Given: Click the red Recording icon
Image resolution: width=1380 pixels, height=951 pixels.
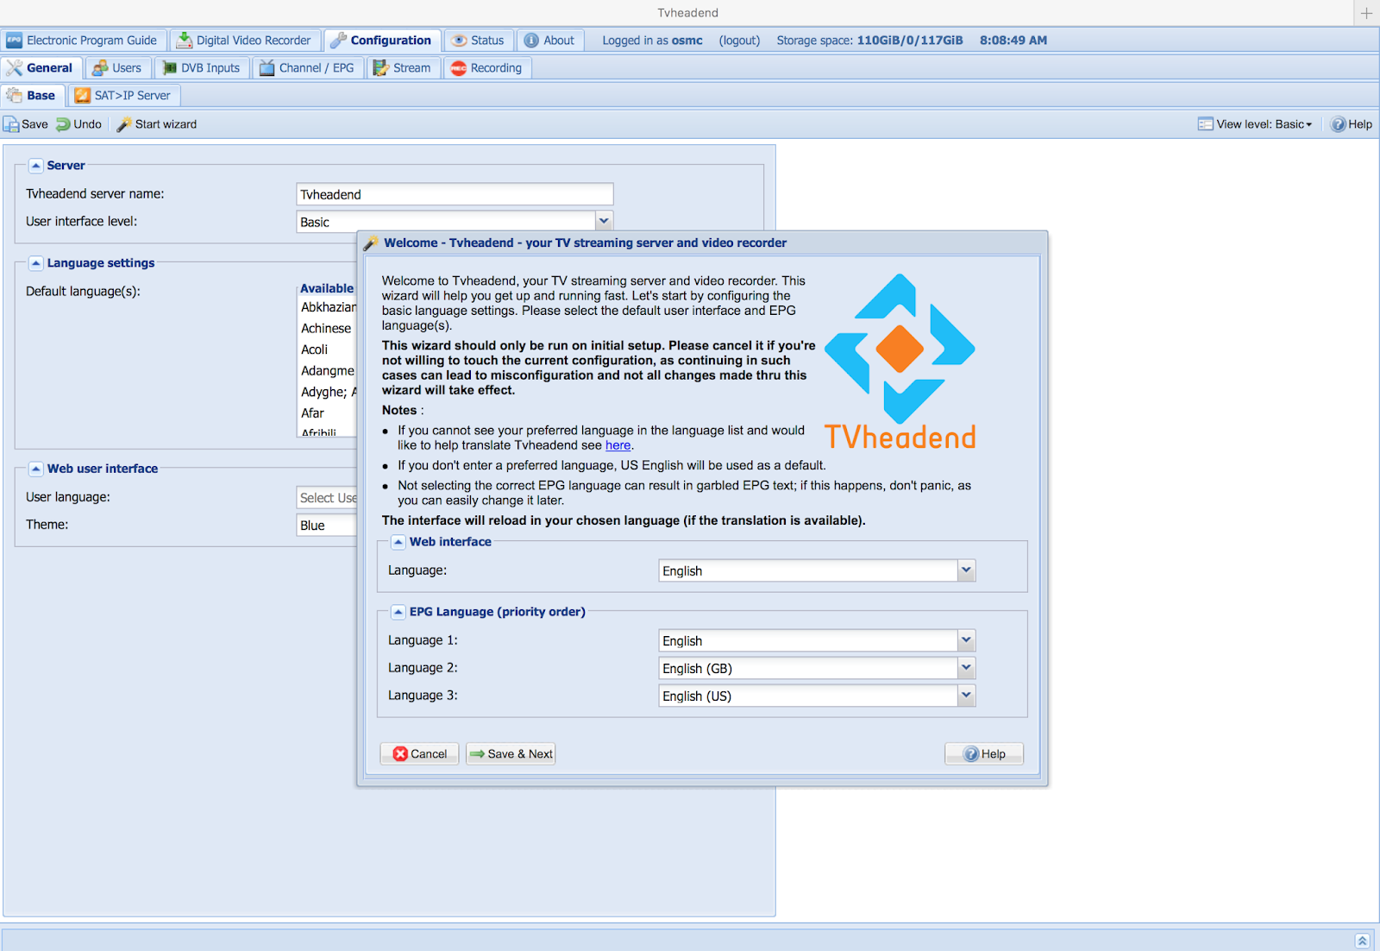Looking at the screenshot, I should pyautogui.click(x=459, y=68).
